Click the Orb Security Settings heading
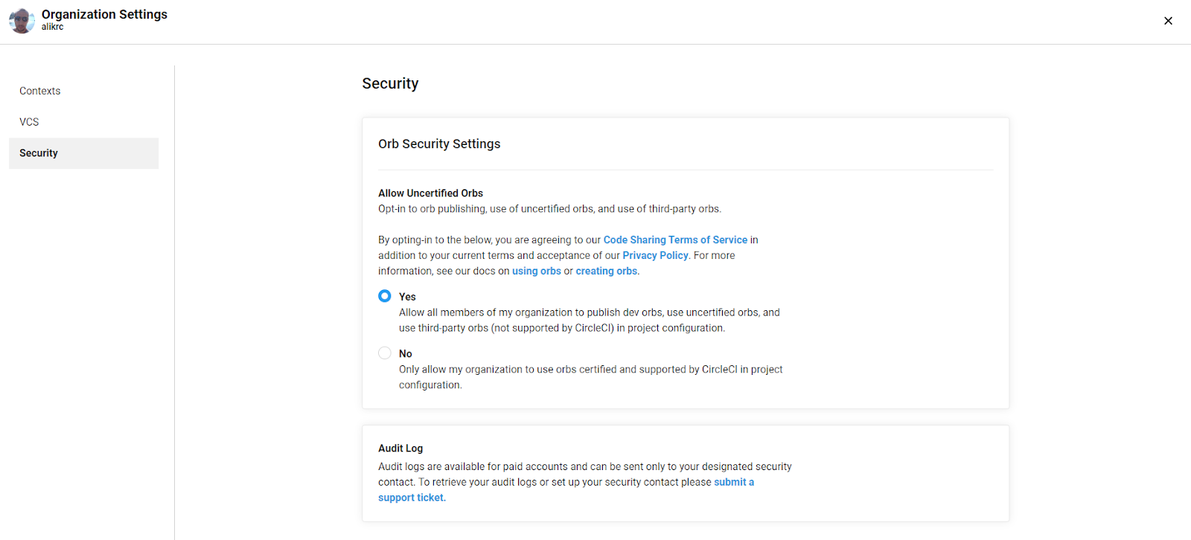 [x=439, y=144]
